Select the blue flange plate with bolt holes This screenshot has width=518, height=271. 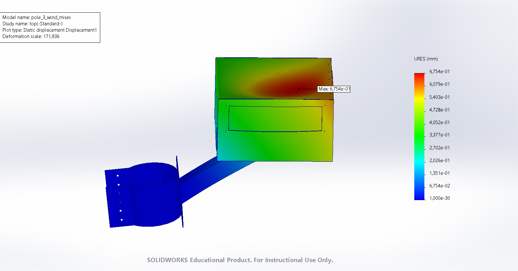[x=119, y=198]
